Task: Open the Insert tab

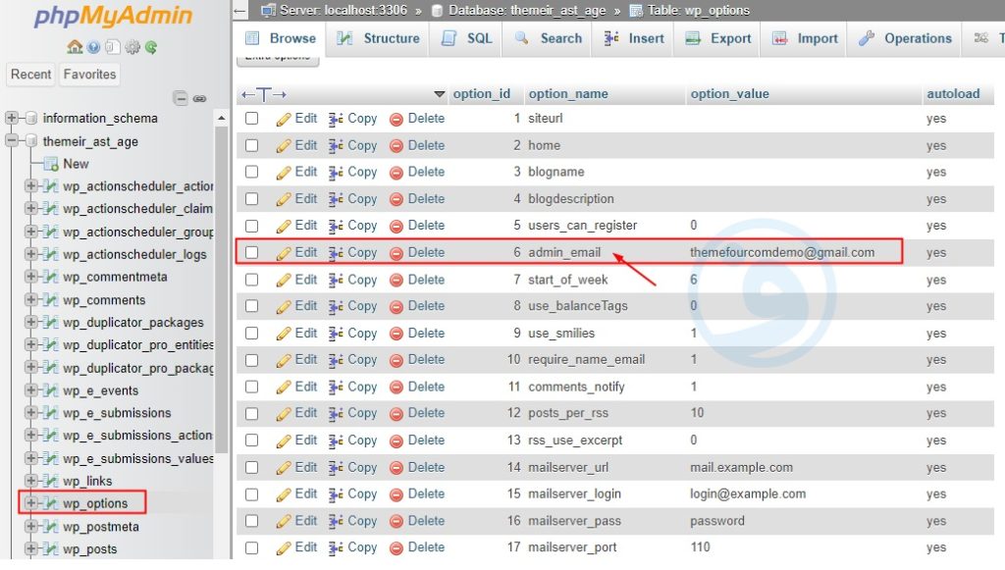Action: point(634,38)
